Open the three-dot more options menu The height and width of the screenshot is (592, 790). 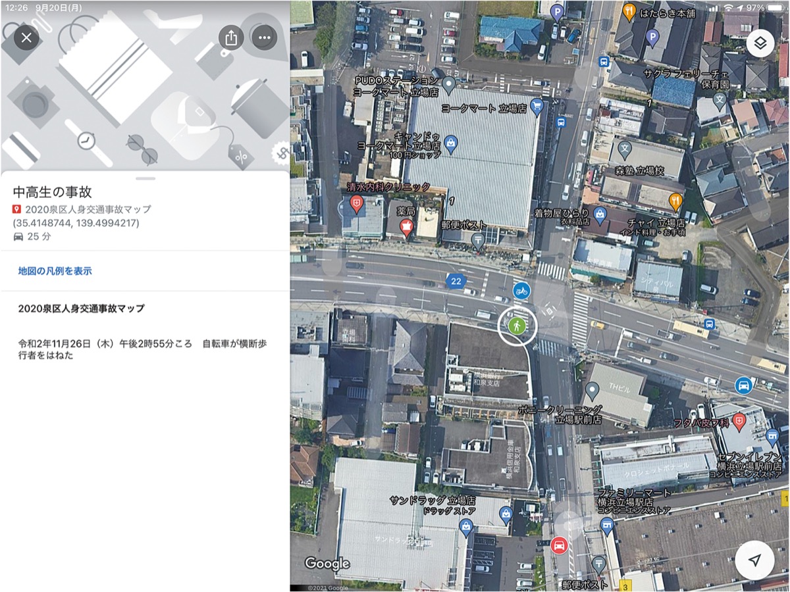click(265, 37)
